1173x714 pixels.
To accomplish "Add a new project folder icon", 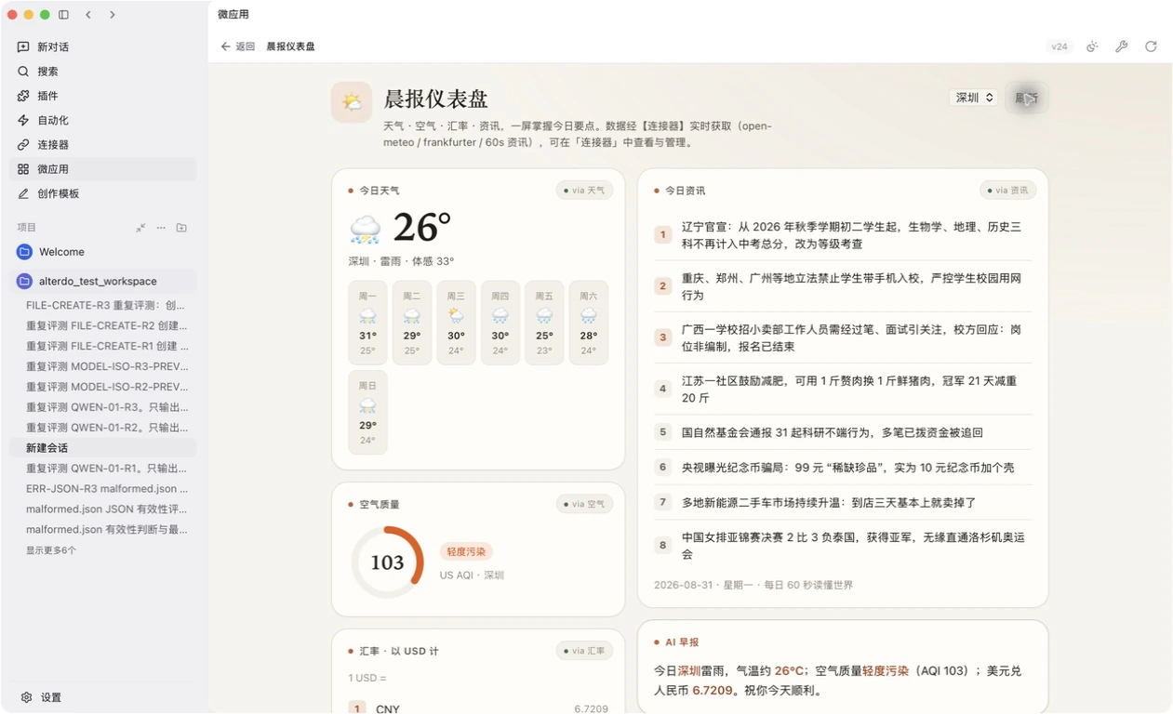I will click(x=181, y=228).
